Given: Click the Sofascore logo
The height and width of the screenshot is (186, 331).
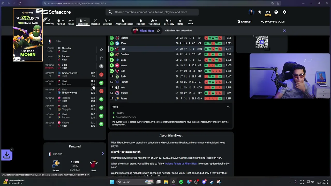Looking at the screenshot, I should coord(57,12).
